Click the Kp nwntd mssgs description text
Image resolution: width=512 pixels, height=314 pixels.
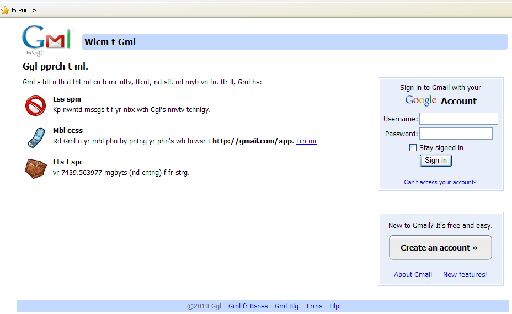(x=132, y=110)
